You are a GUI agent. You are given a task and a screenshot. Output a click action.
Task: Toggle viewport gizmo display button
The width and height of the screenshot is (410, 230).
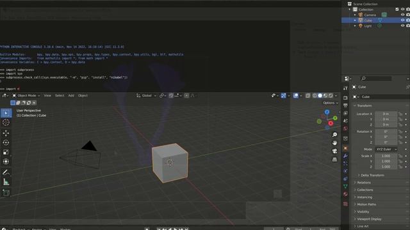click(283, 96)
